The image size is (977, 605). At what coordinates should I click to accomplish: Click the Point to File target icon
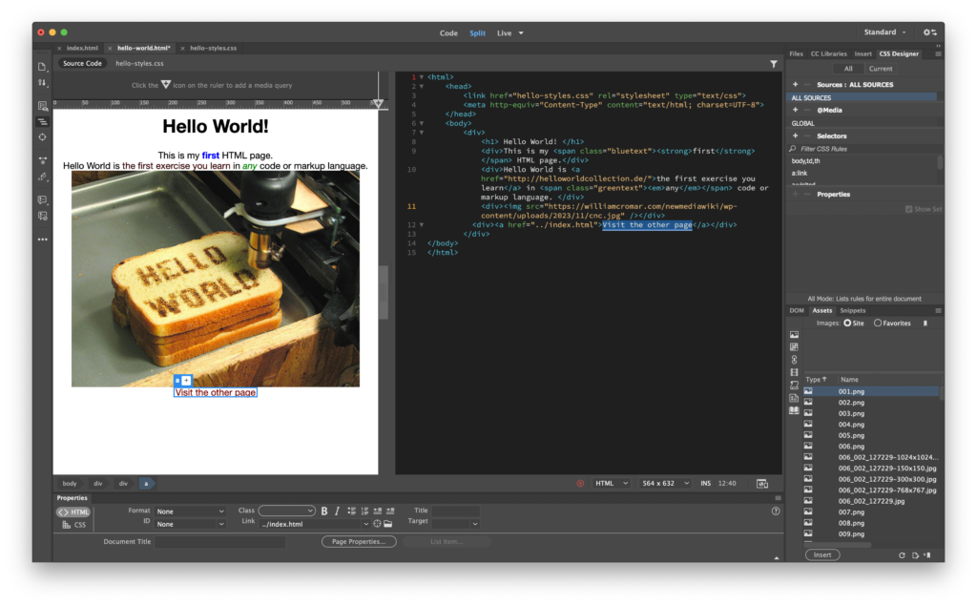pyautogui.click(x=378, y=524)
